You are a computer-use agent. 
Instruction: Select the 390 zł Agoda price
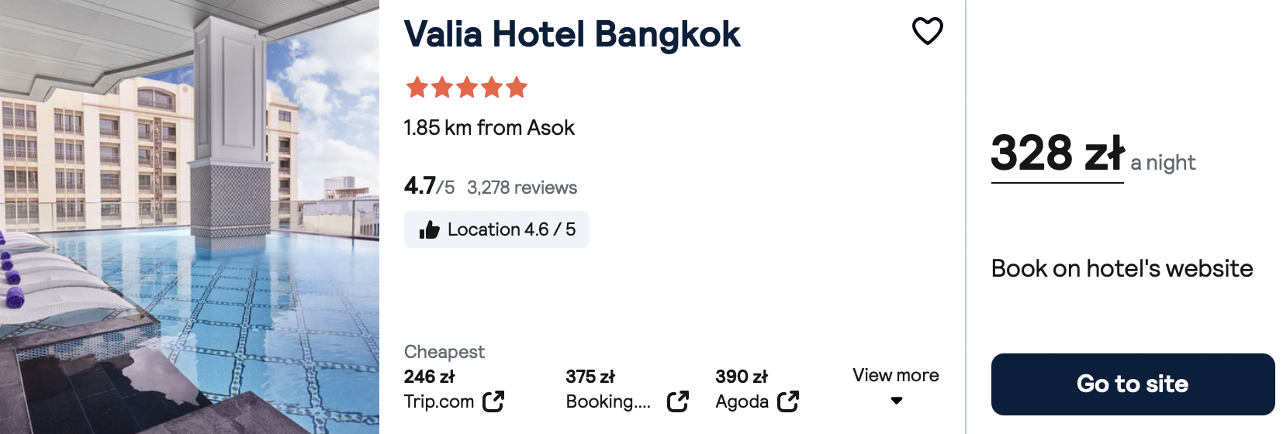(742, 377)
